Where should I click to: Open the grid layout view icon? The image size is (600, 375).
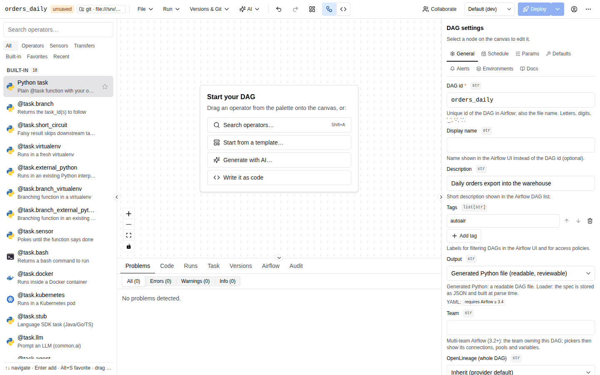click(x=312, y=9)
